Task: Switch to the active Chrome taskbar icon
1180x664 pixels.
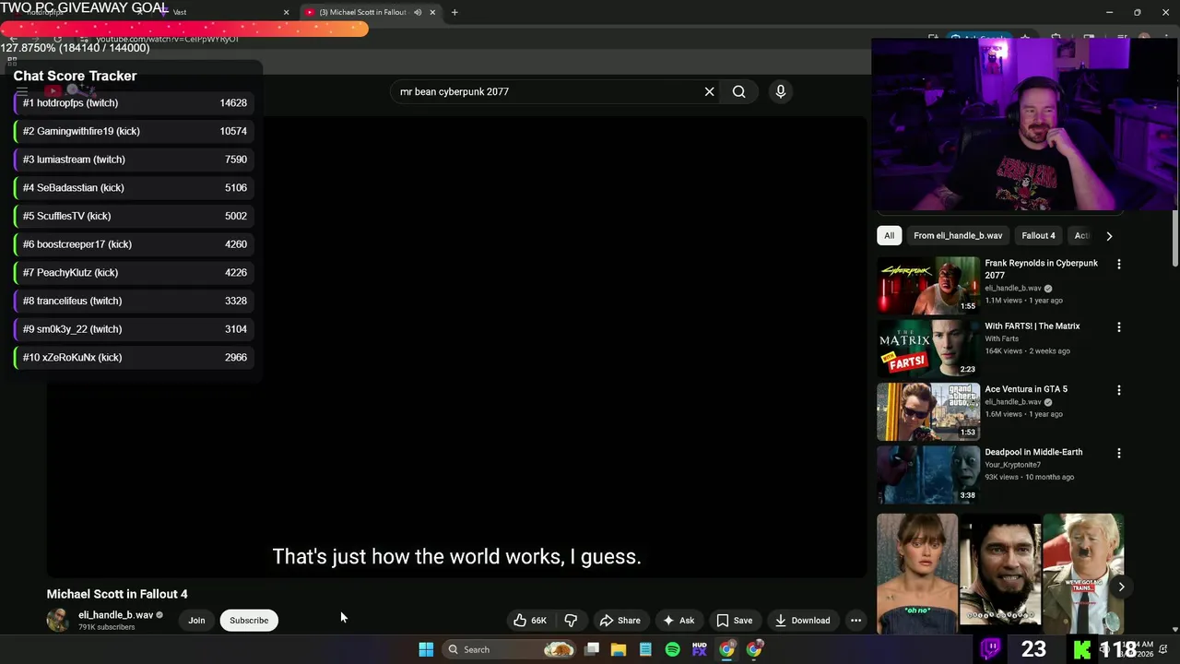Action: coord(727,649)
